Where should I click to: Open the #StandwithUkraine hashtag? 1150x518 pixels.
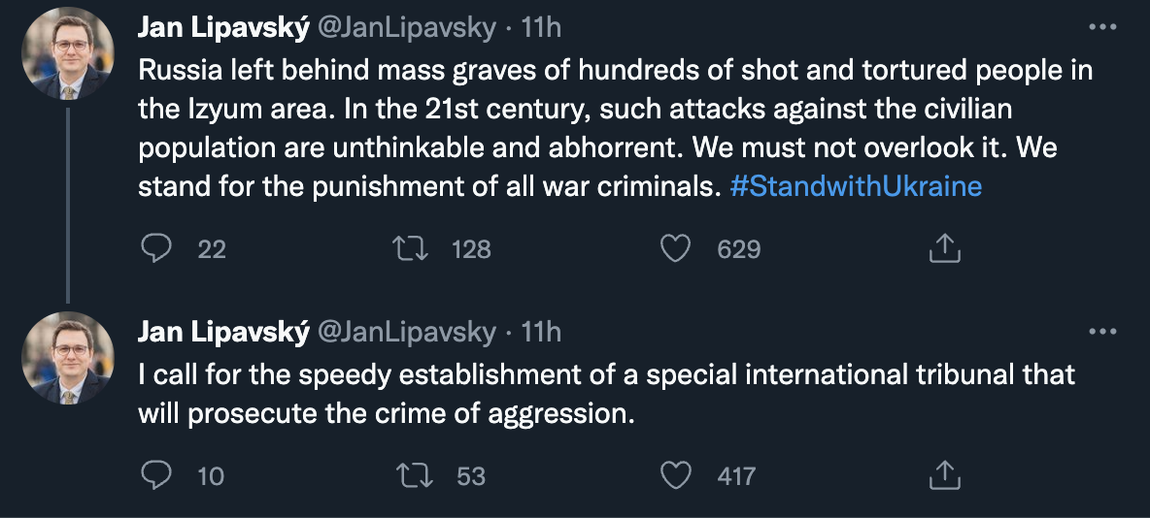pyautogui.click(x=855, y=186)
